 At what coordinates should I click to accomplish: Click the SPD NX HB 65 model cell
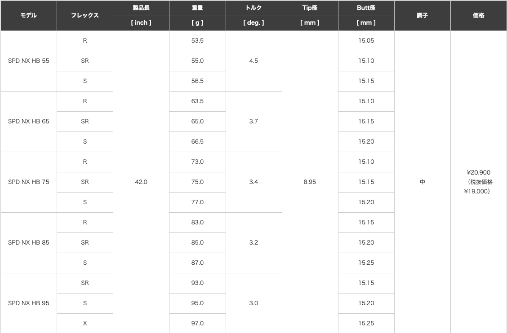point(28,122)
